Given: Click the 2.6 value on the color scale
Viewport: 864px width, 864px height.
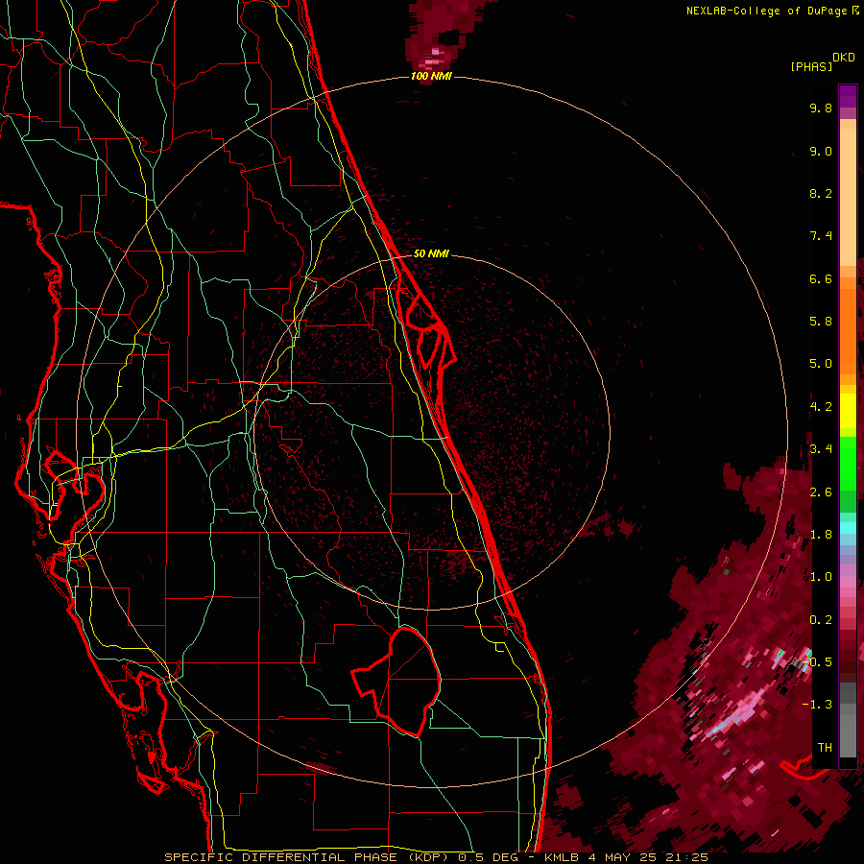Looking at the screenshot, I should point(821,492).
